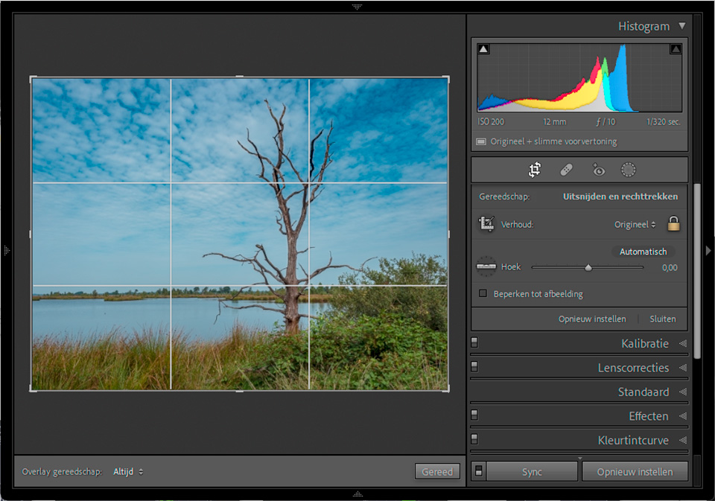This screenshot has height=501, width=715.
Task: Collapse the right panel using edge arrow
Action: (x=708, y=250)
